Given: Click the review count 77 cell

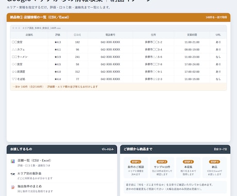Looking at the screenshot, I should (x=77, y=79).
